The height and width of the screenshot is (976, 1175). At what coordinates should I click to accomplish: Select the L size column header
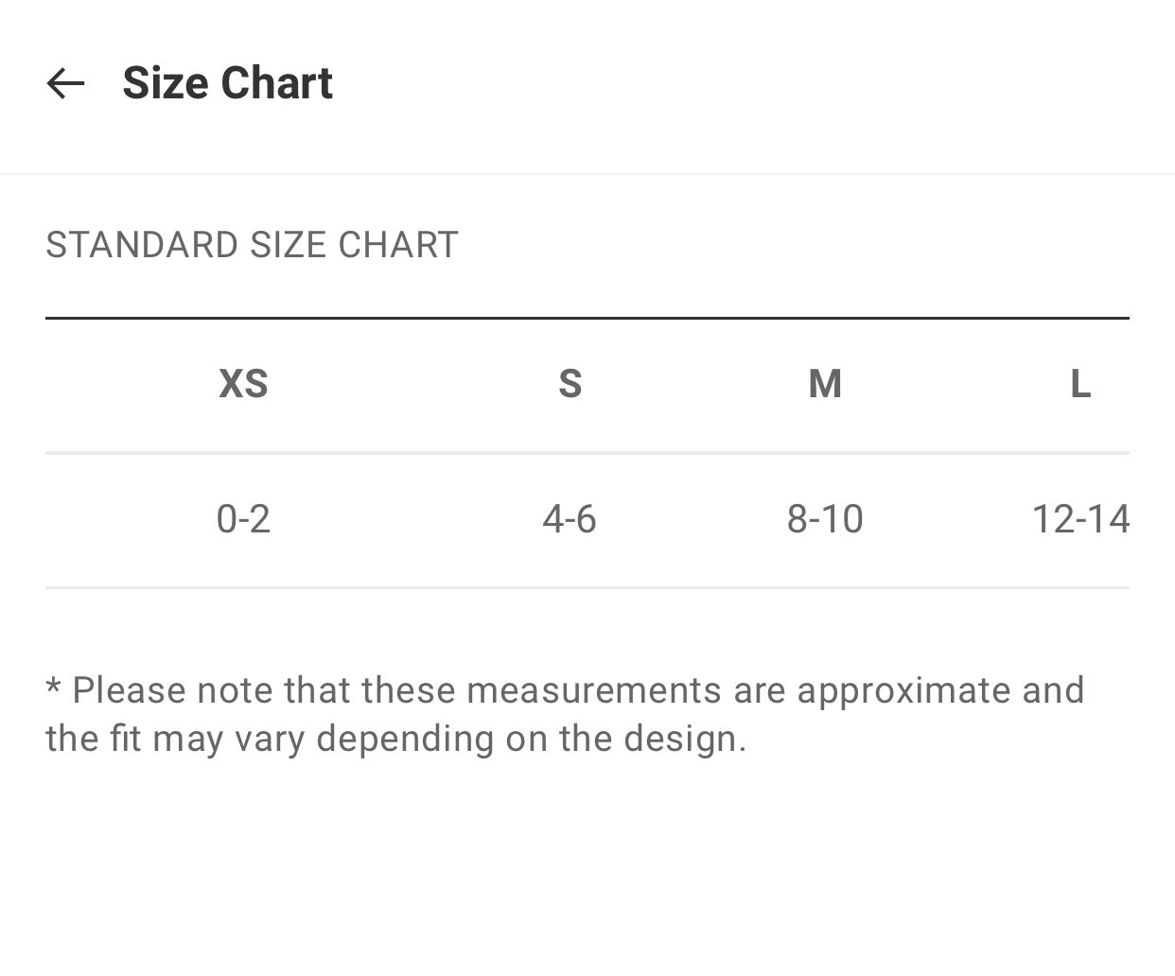(1080, 384)
